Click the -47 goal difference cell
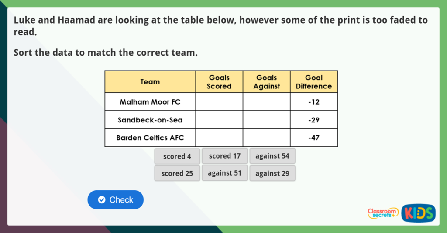The image size is (447, 233). coord(314,138)
